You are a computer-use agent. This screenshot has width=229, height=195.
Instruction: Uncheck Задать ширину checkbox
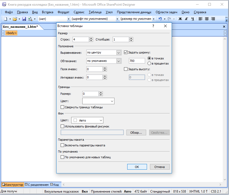(126, 52)
